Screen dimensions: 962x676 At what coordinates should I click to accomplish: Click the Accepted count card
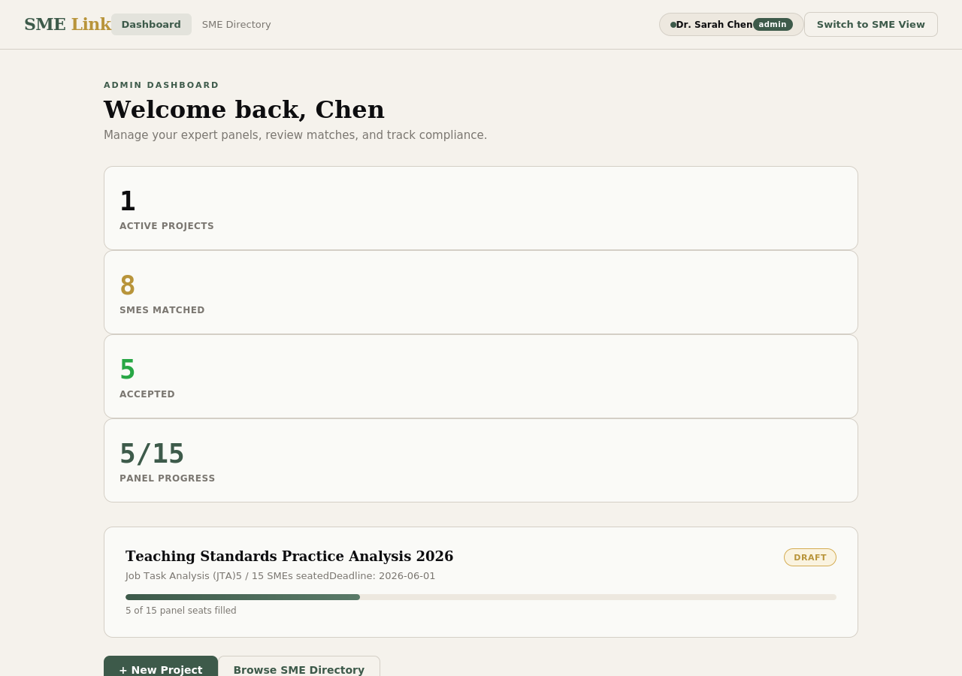point(480,376)
